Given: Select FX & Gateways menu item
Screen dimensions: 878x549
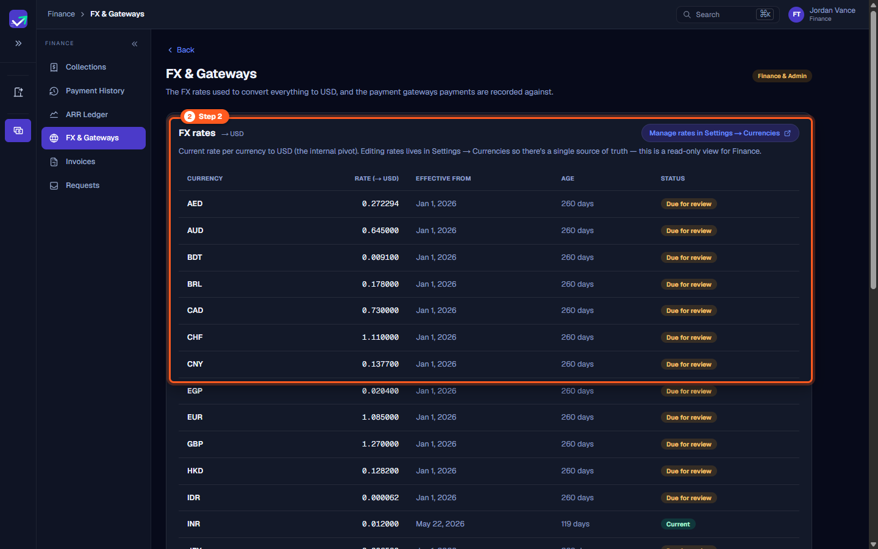Looking at the screenshot, I should point(93,138).
